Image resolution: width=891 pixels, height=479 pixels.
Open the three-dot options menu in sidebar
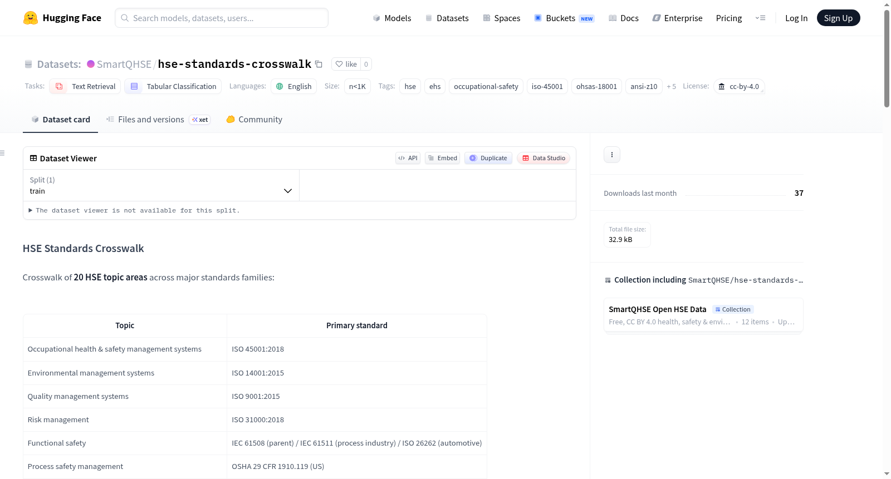pos(612,155)
